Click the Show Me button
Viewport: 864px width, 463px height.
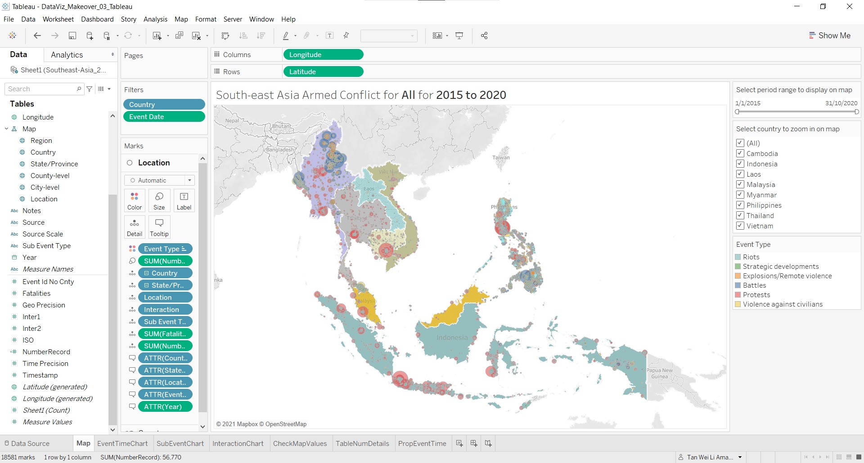pos(829,36)
